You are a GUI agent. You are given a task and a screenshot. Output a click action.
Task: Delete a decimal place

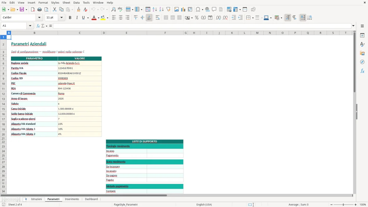click(x=225, y=18)
